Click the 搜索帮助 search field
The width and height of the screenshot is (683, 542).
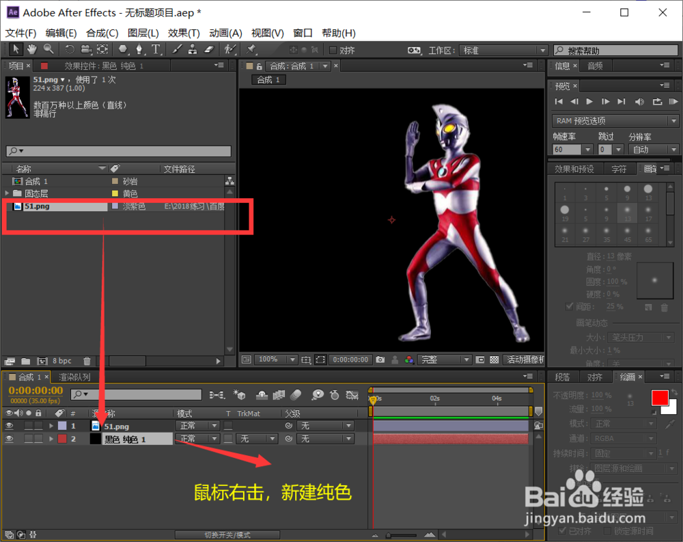pos(615,51)
